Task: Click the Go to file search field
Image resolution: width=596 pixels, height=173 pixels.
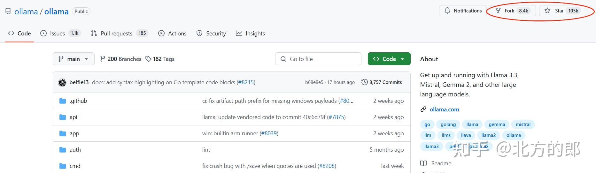Action: pyautogui.click(x=318, y=59)
